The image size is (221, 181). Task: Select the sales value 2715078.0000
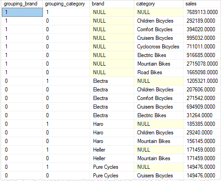tap(202, 64)
